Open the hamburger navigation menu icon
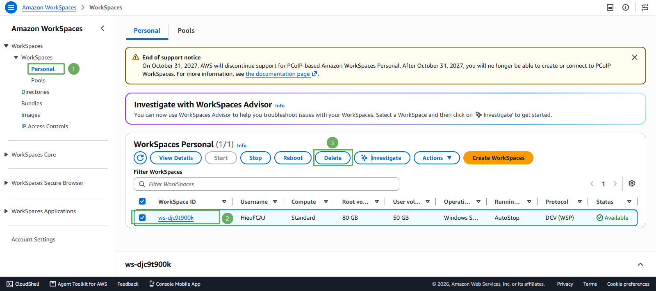 point(11,7)
